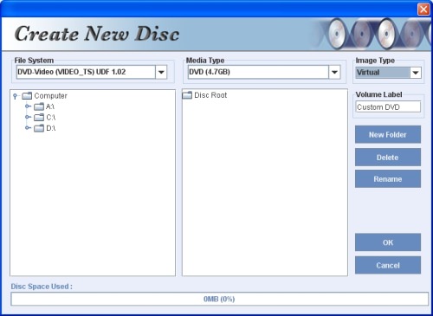Click the A:\ drive folder icon
433x316 pixels.
[39, 106]
